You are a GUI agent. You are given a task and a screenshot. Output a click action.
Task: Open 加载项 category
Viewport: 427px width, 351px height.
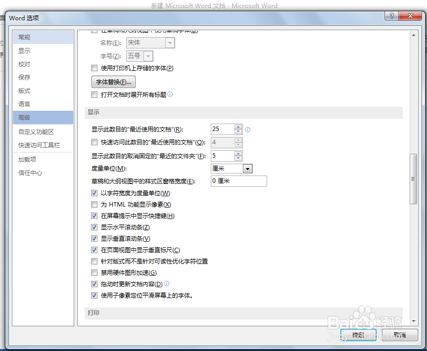43,160
